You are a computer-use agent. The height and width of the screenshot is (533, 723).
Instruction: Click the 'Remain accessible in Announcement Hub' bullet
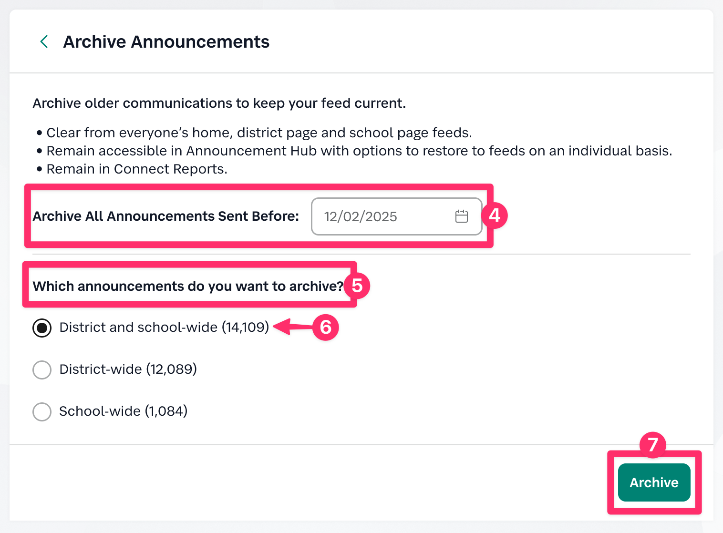point(359,151)
